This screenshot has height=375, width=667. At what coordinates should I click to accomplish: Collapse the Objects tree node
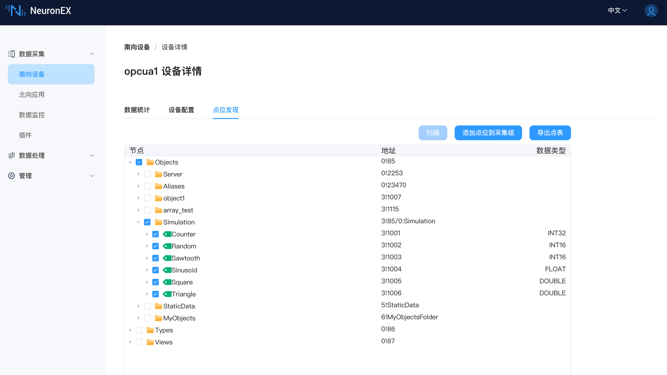click(130, 162)
